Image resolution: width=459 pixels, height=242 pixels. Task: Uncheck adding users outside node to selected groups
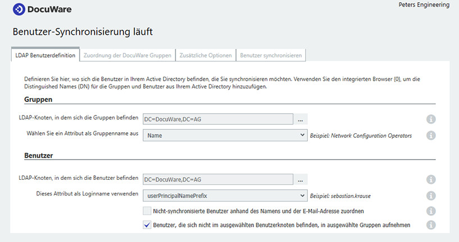[147, 225]
